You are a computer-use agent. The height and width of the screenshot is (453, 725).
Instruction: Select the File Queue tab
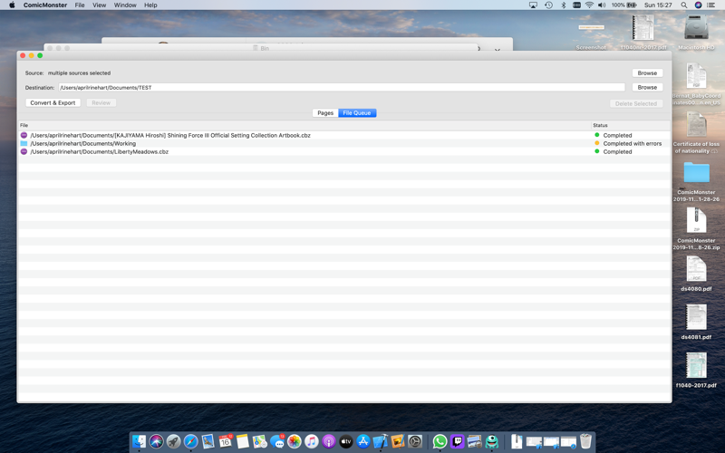[357, 112]
